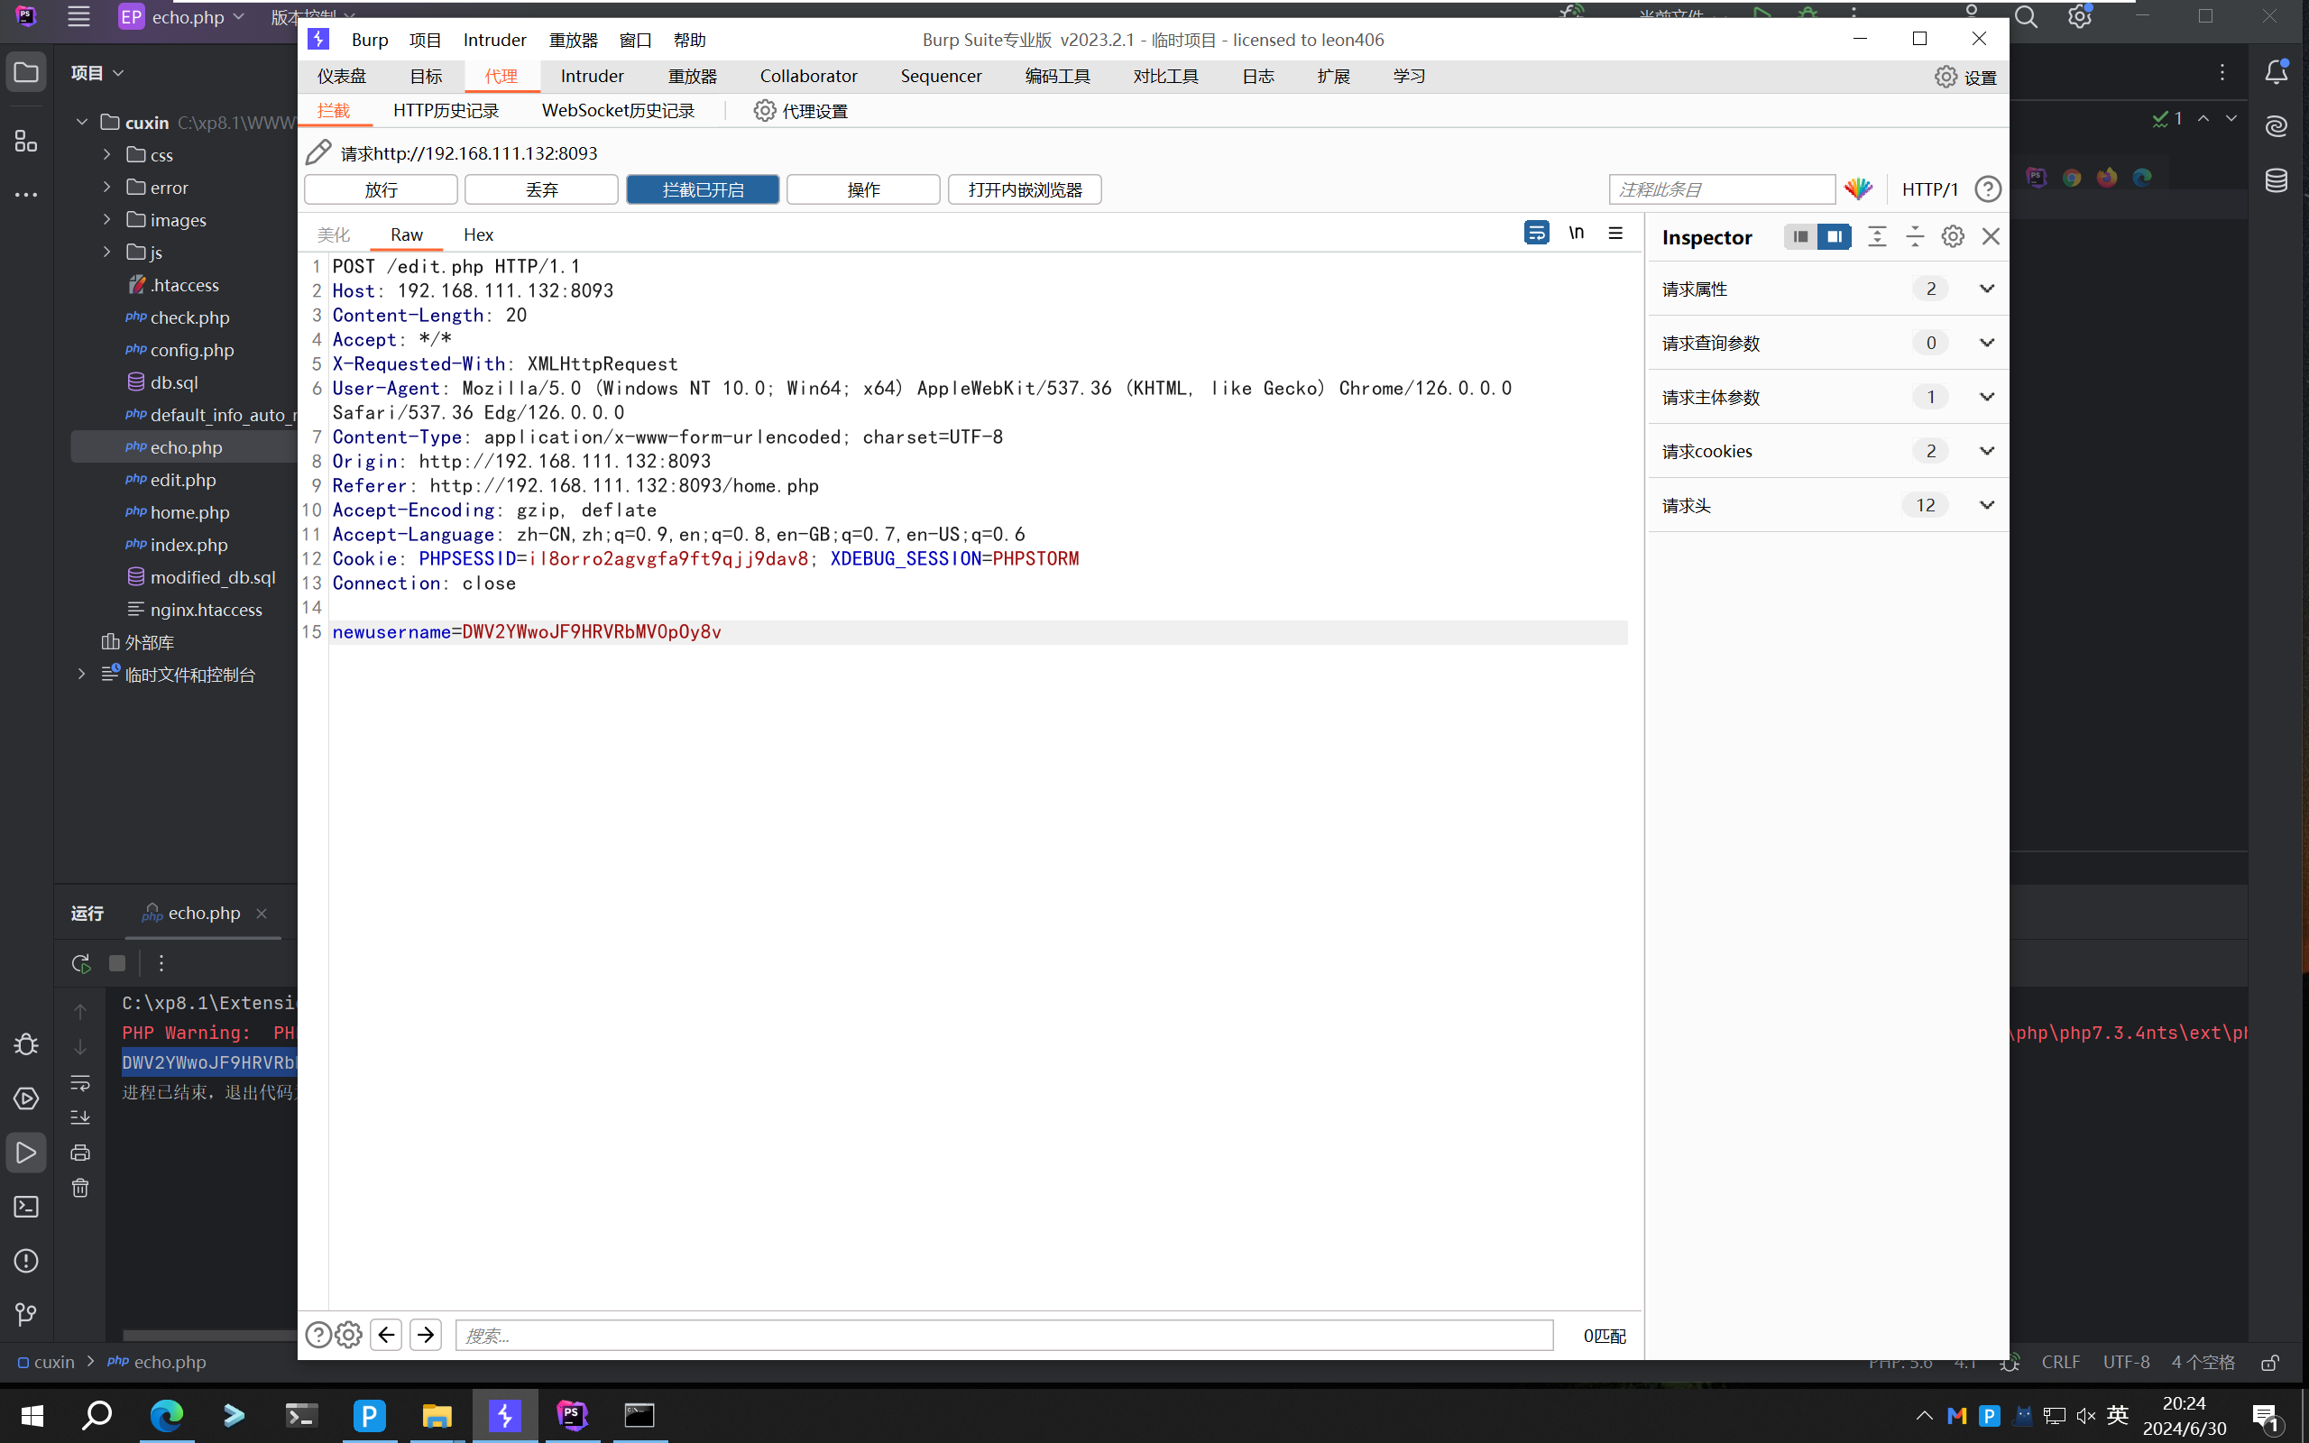Open the PhpStorm terminal tool window
The image size is (2309, 1443).
click(27, 1208)
